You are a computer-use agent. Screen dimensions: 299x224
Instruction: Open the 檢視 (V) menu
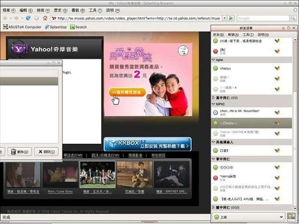(x=43, y=10)
